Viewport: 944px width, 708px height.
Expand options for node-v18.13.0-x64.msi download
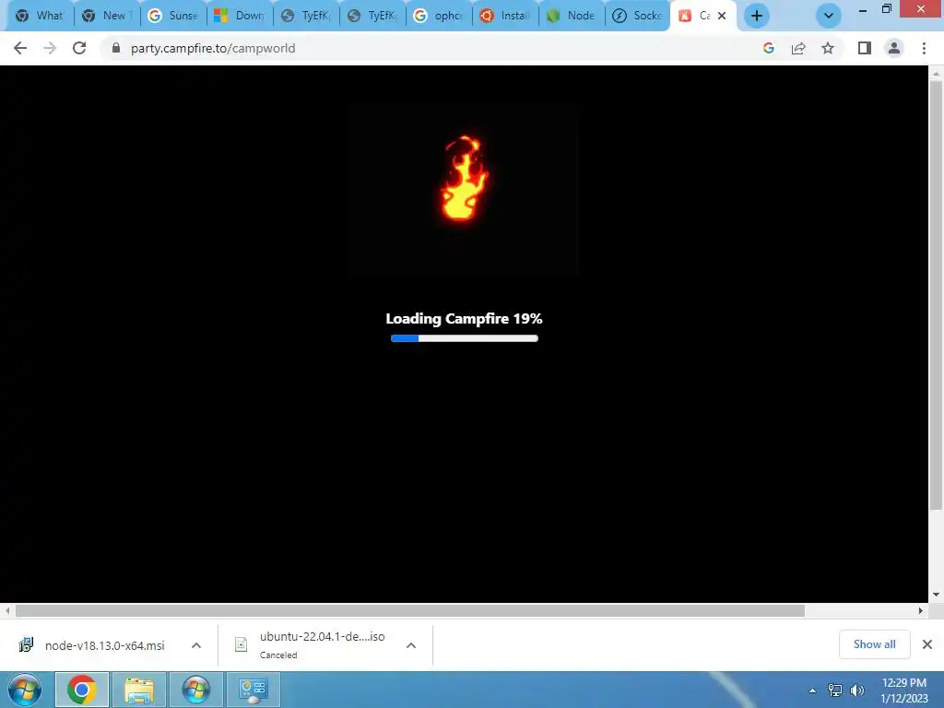tap(196, 645)
